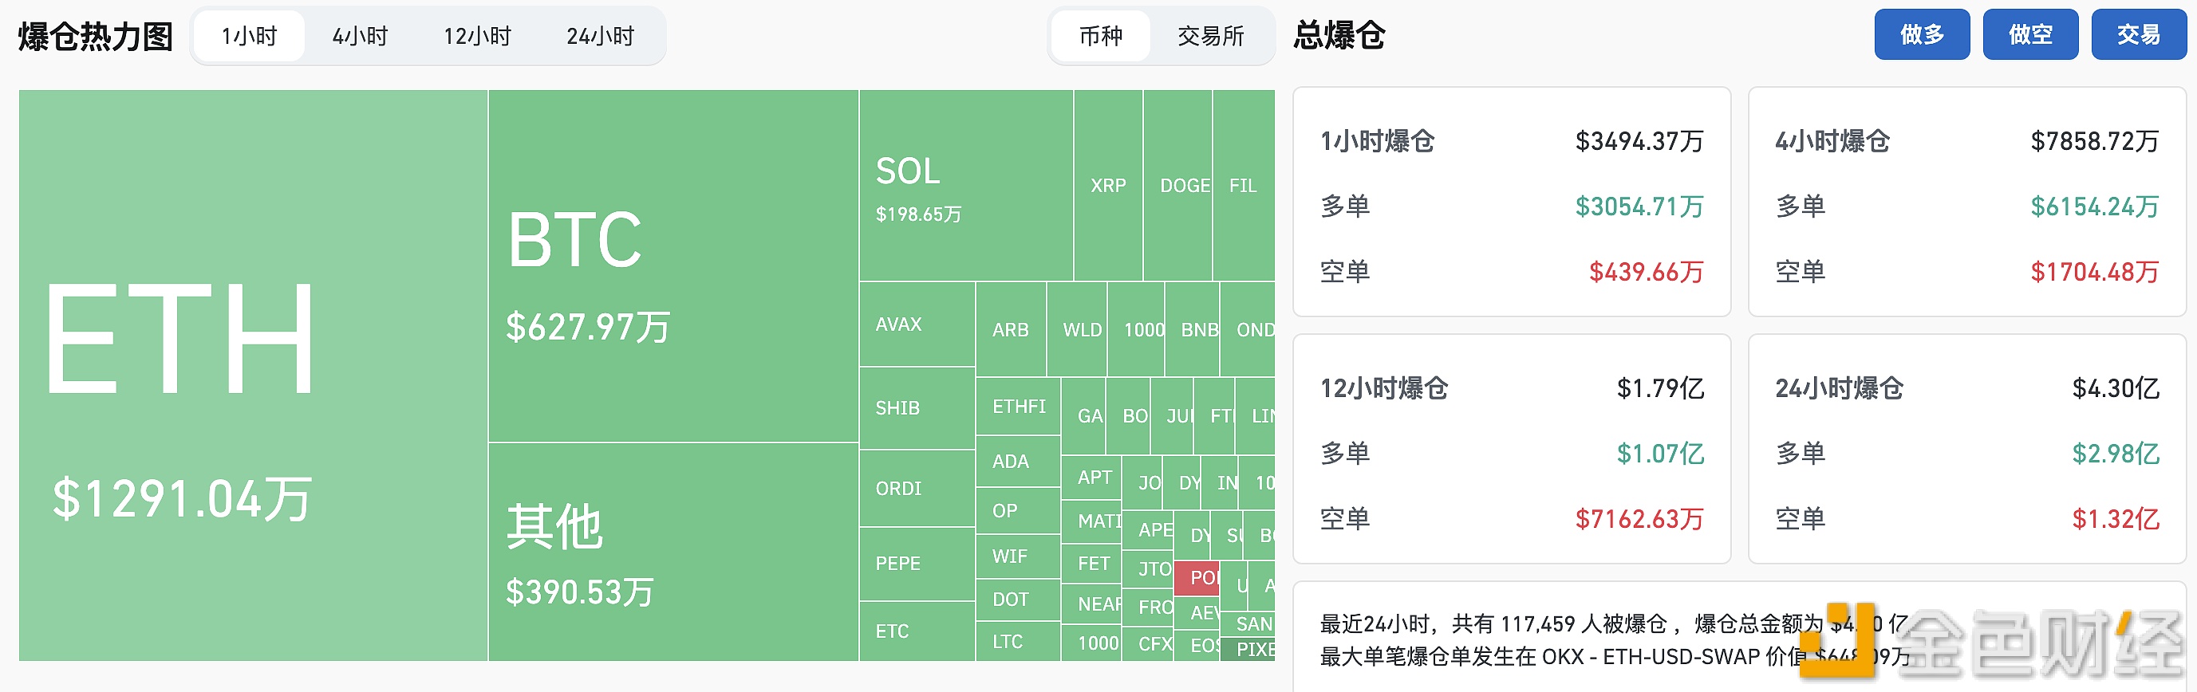Viewport: 2197px width, 692px height.
Task: Select the AVAX heatmap tile
Action: tap(917, 324)
